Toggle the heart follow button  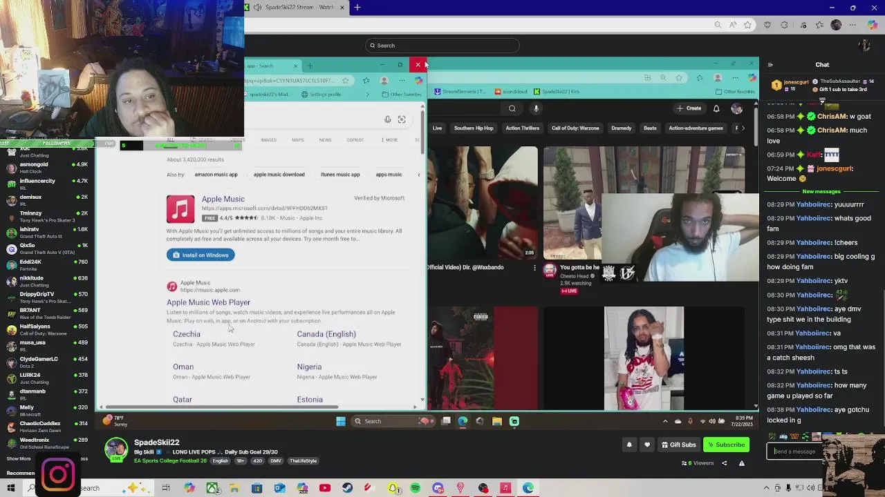647,445
